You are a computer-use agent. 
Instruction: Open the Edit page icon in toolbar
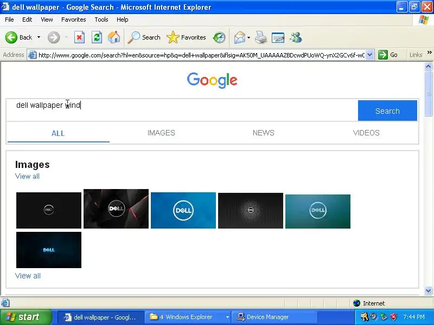[278, 37]
